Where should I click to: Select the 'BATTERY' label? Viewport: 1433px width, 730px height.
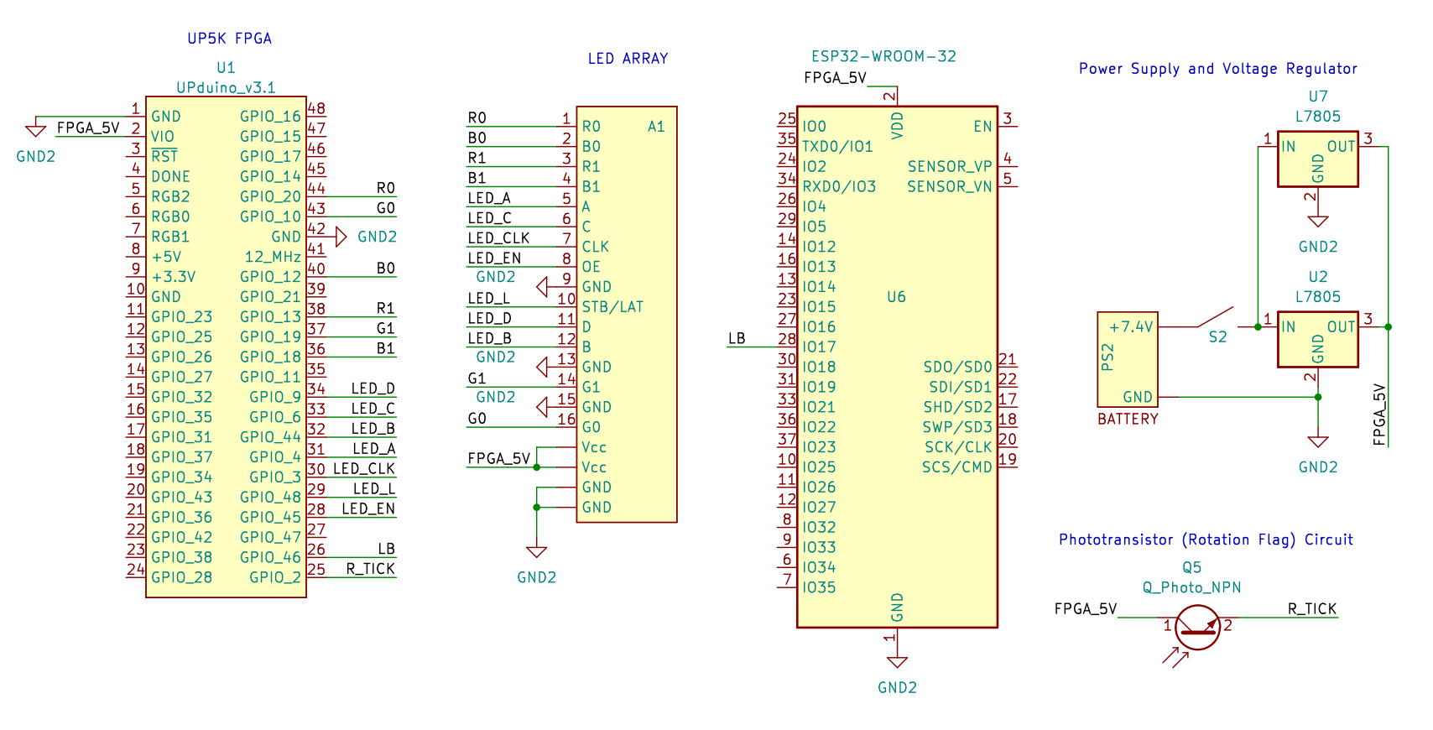point(1128,419)
